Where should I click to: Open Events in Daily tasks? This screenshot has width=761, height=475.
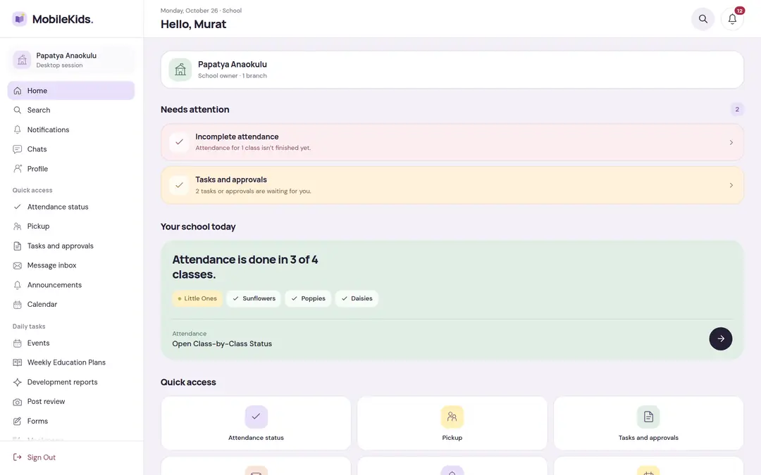coord(71,343)
